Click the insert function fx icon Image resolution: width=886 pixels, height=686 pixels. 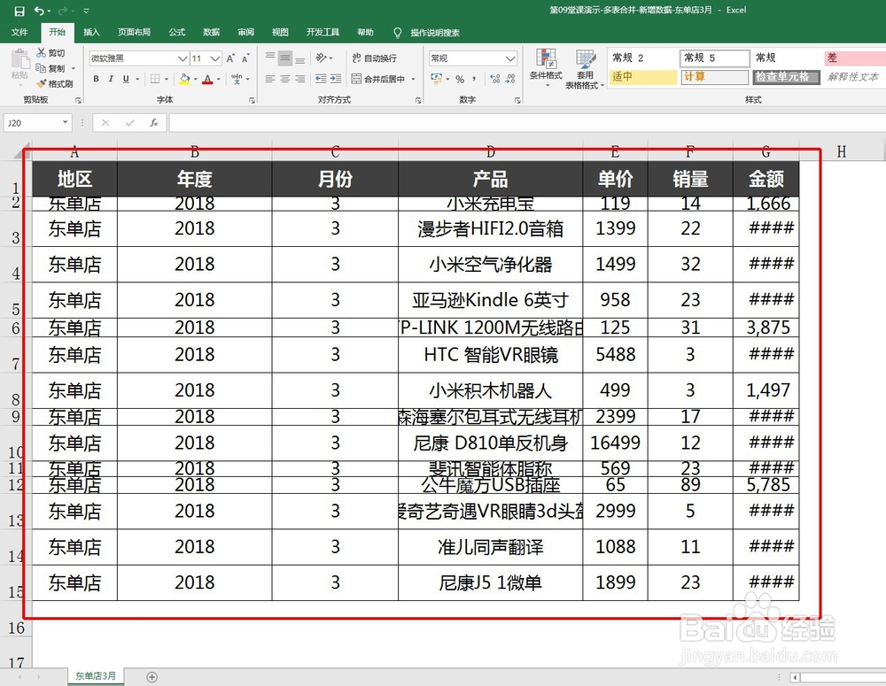(153, 122)
